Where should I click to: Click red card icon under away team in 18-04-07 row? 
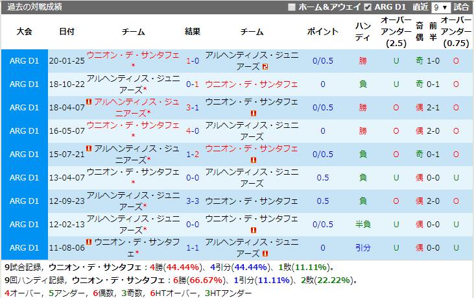tap(254, 114)
